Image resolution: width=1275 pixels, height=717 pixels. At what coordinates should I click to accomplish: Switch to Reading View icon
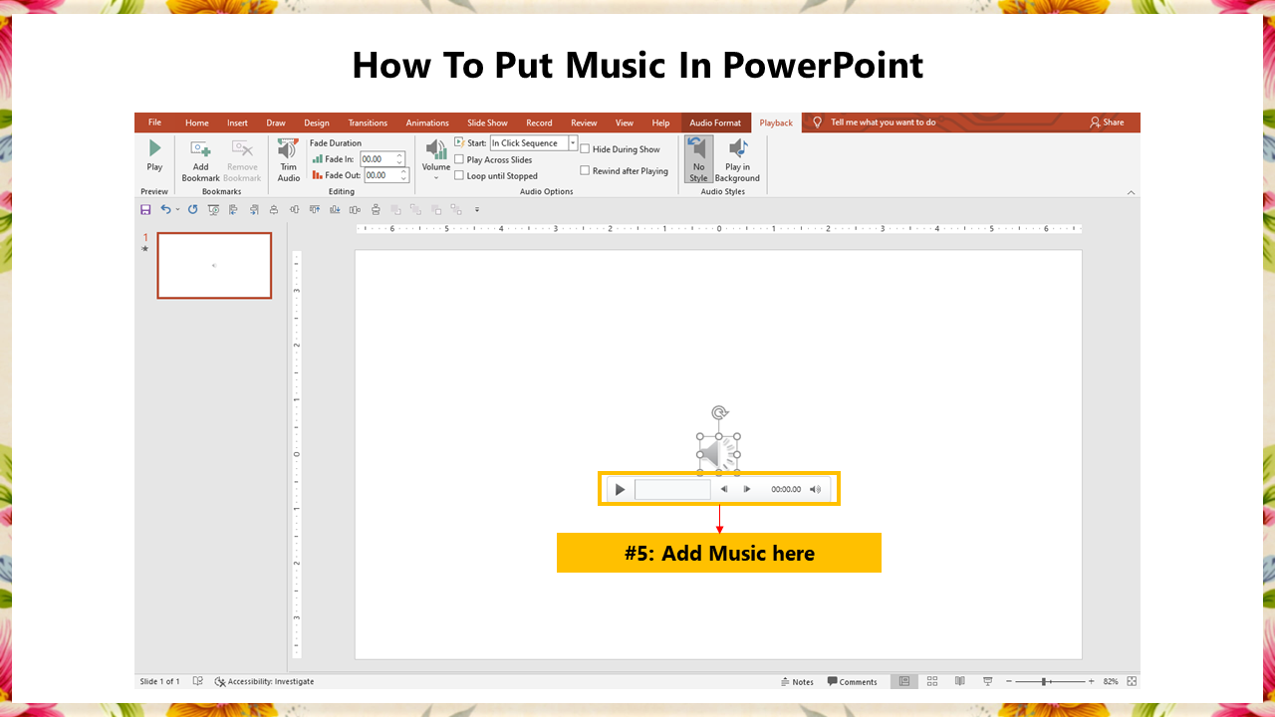[x=959, y=681]
